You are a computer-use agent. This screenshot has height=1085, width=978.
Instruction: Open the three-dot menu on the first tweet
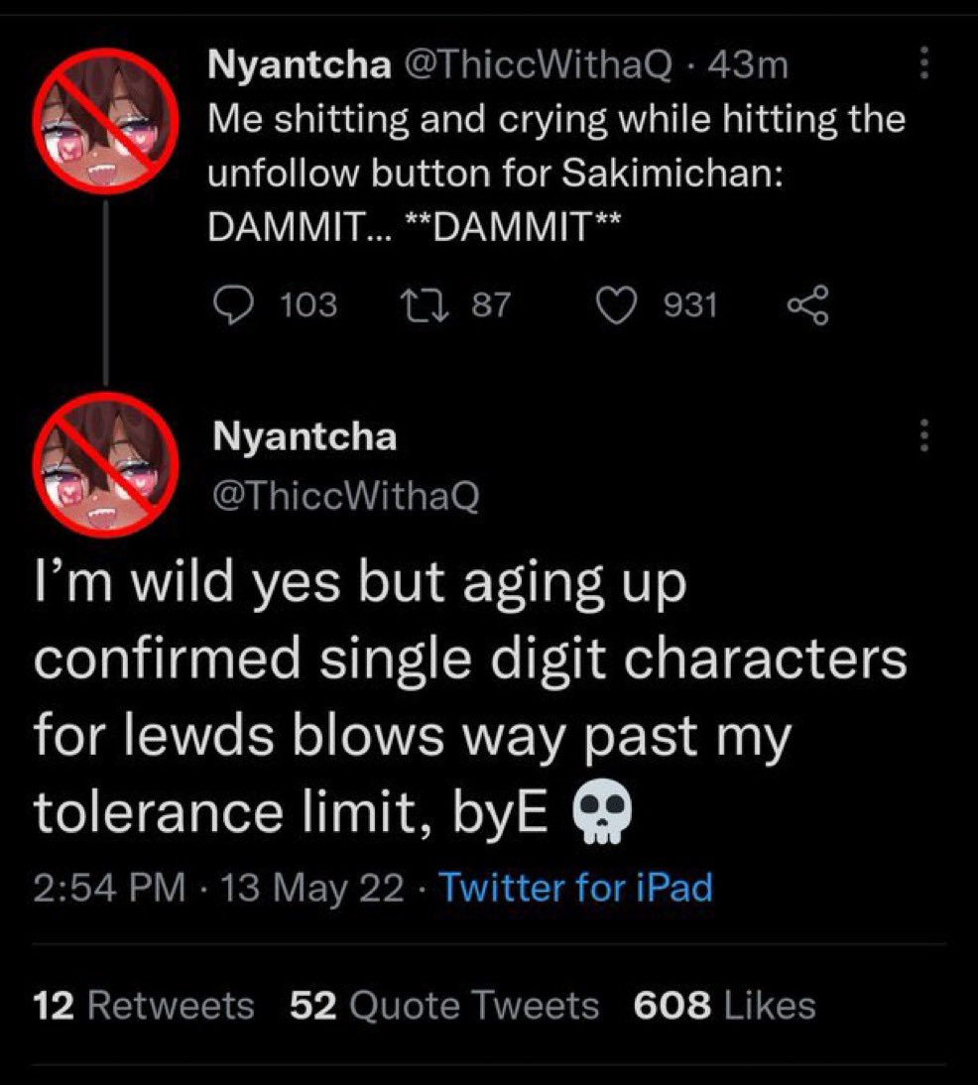pos(925,65)
